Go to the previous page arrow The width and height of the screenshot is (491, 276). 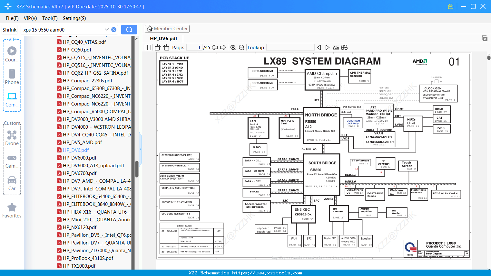pos(215,47)
